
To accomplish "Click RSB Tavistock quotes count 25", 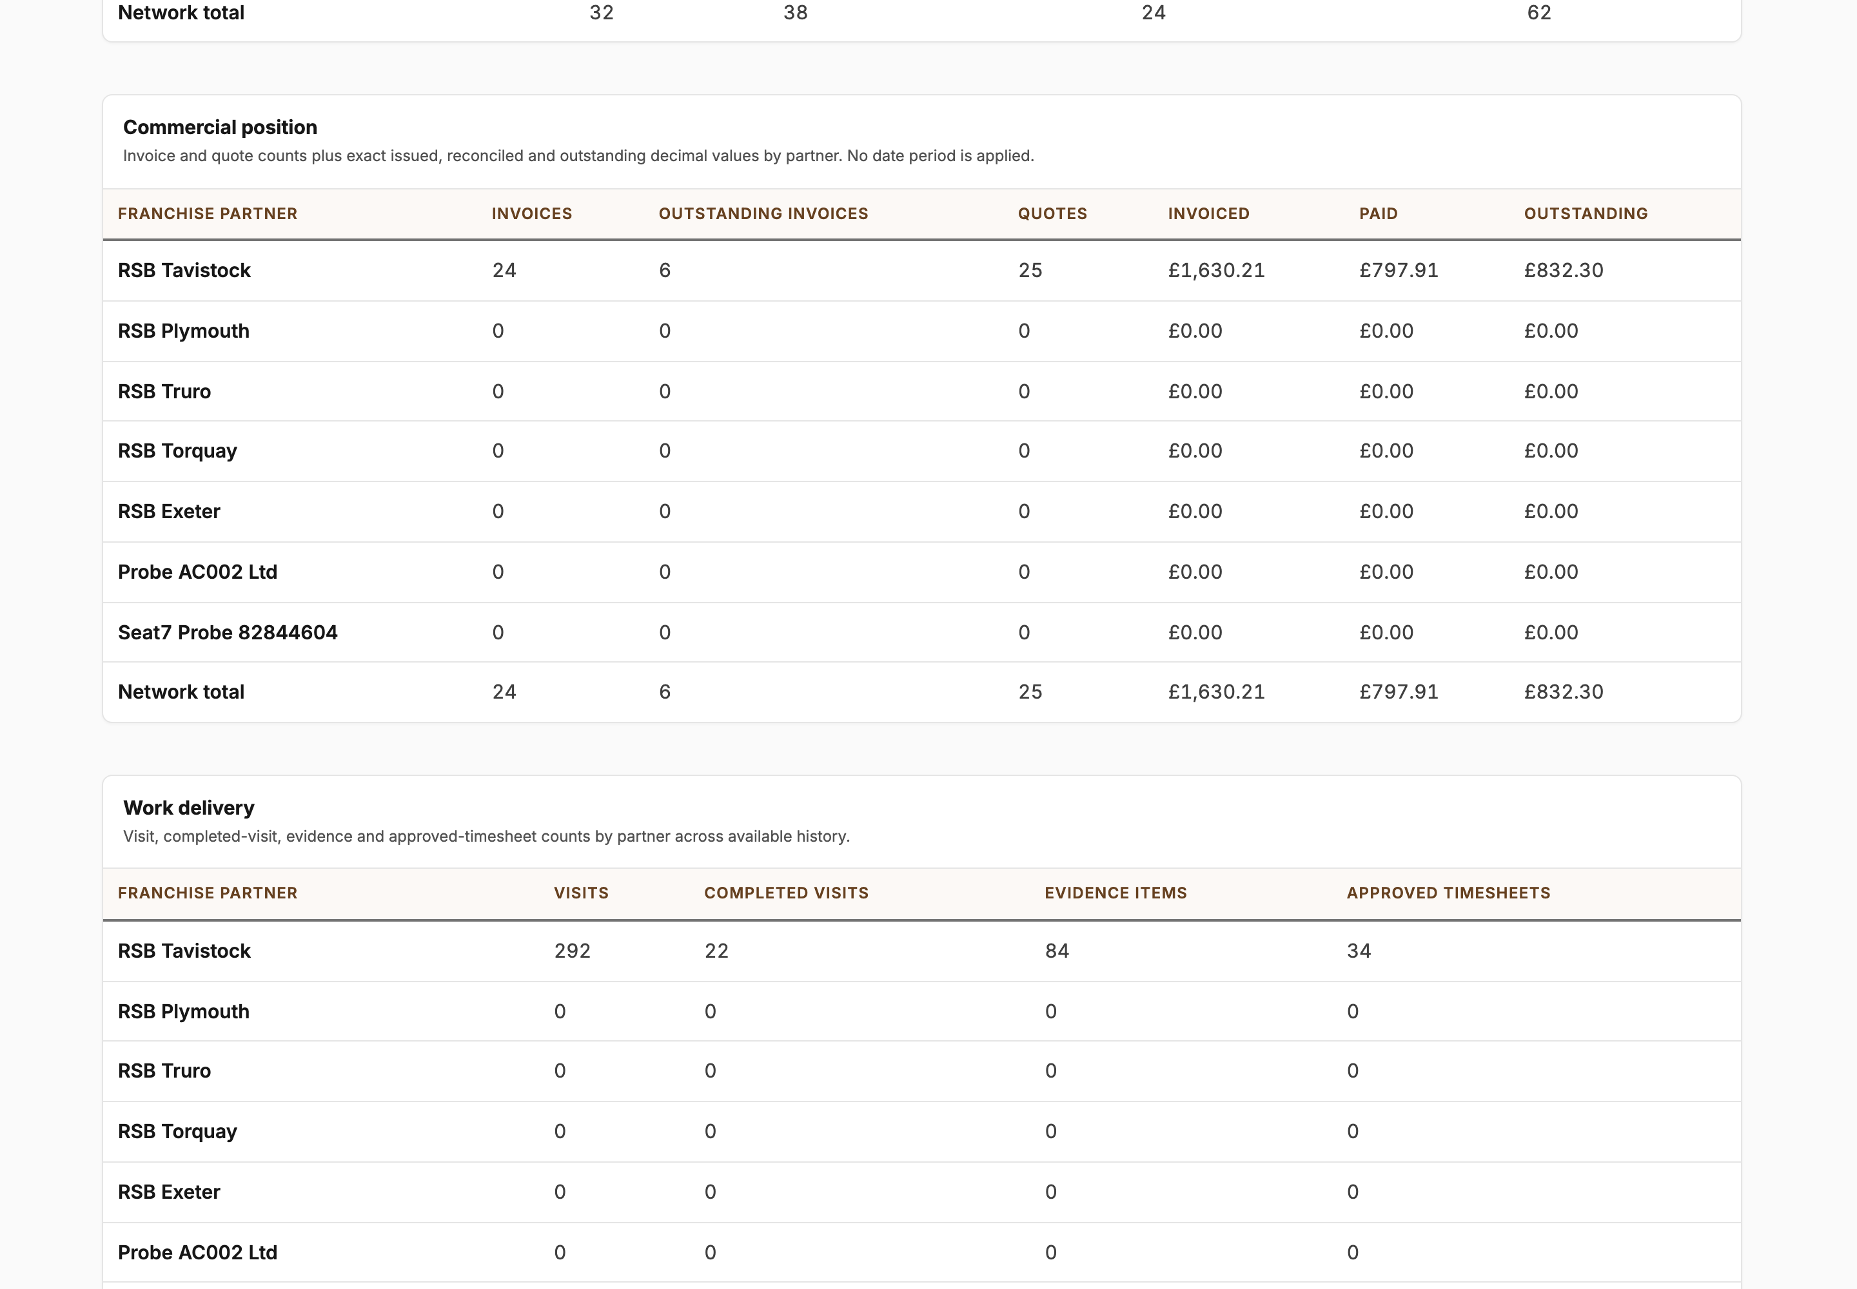I will [1030, 271].
